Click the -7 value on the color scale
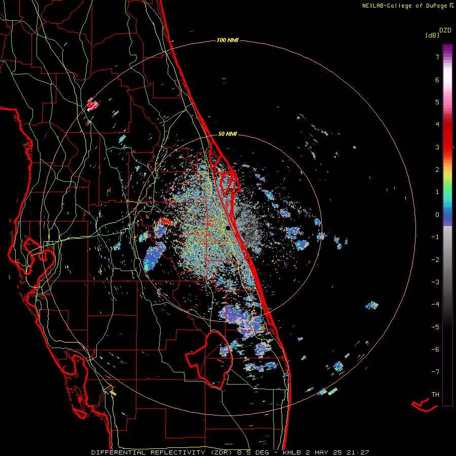Screen dimensions: 456x456 [x=435, y=372]
